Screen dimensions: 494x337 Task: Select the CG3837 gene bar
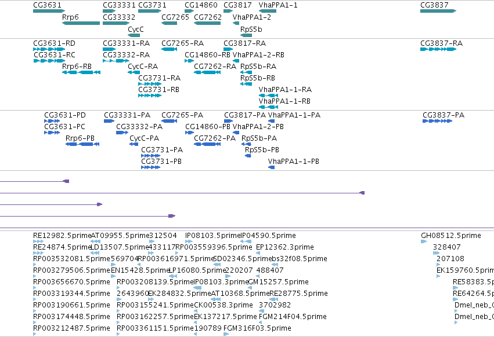[x=438, y=11]
